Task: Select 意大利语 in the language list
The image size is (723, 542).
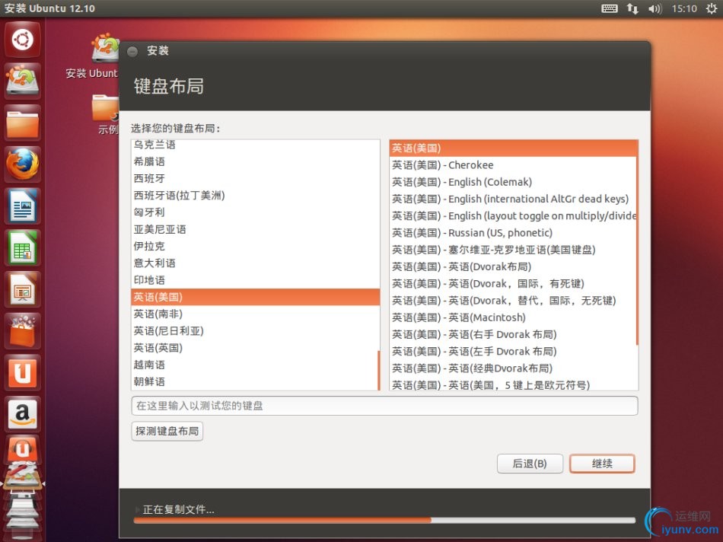Action: (254, 263)
